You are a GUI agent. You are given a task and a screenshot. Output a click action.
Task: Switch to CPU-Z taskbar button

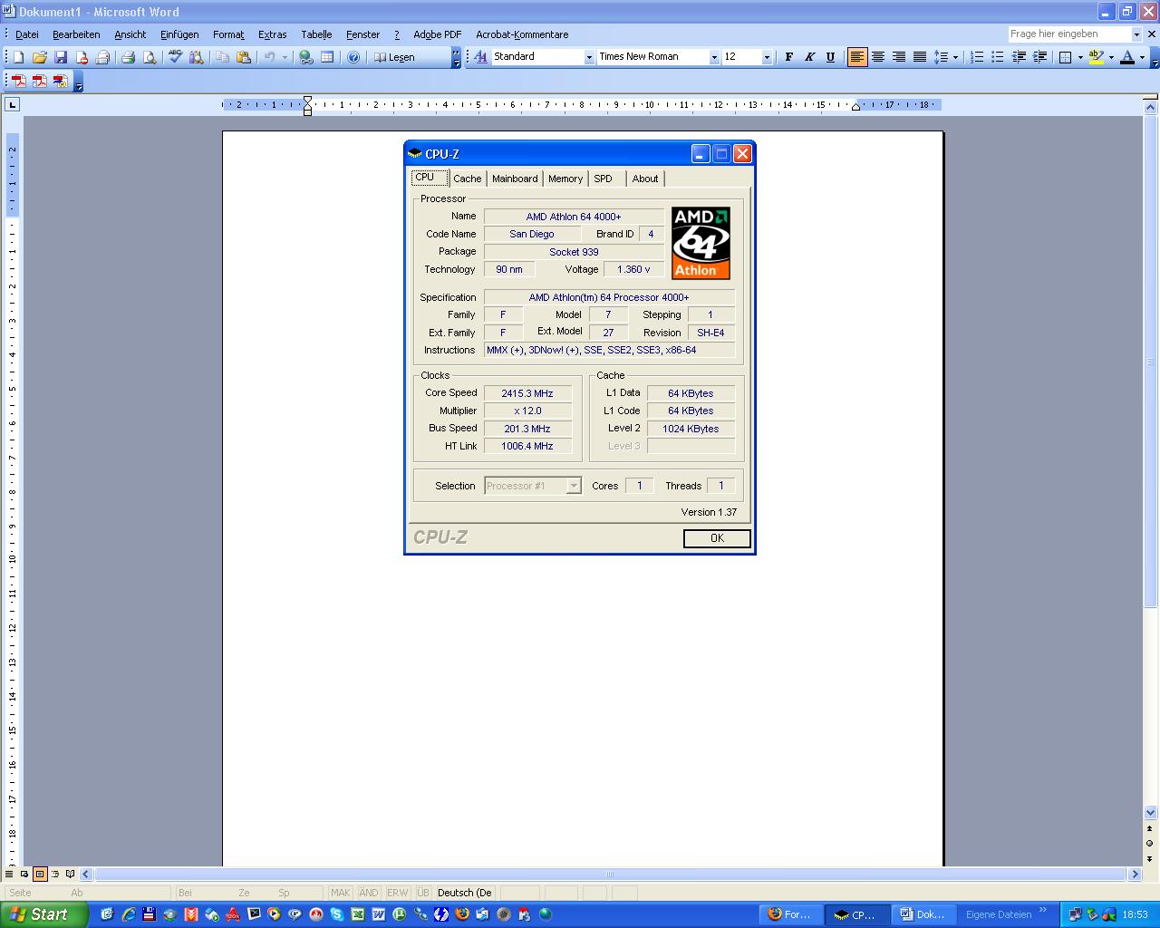click(x=856, y=914)
